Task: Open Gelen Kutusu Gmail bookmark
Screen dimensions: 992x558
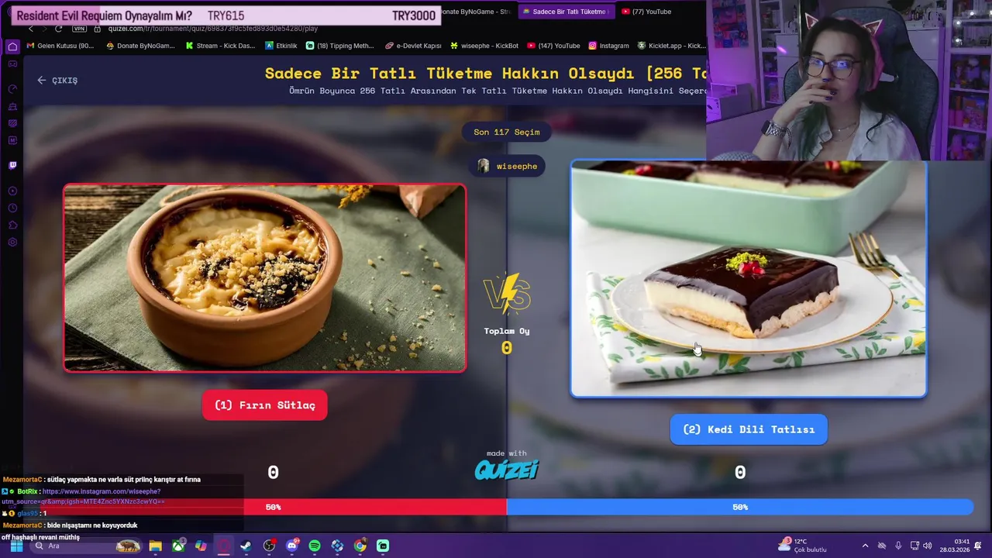Action: pos(60,46)
